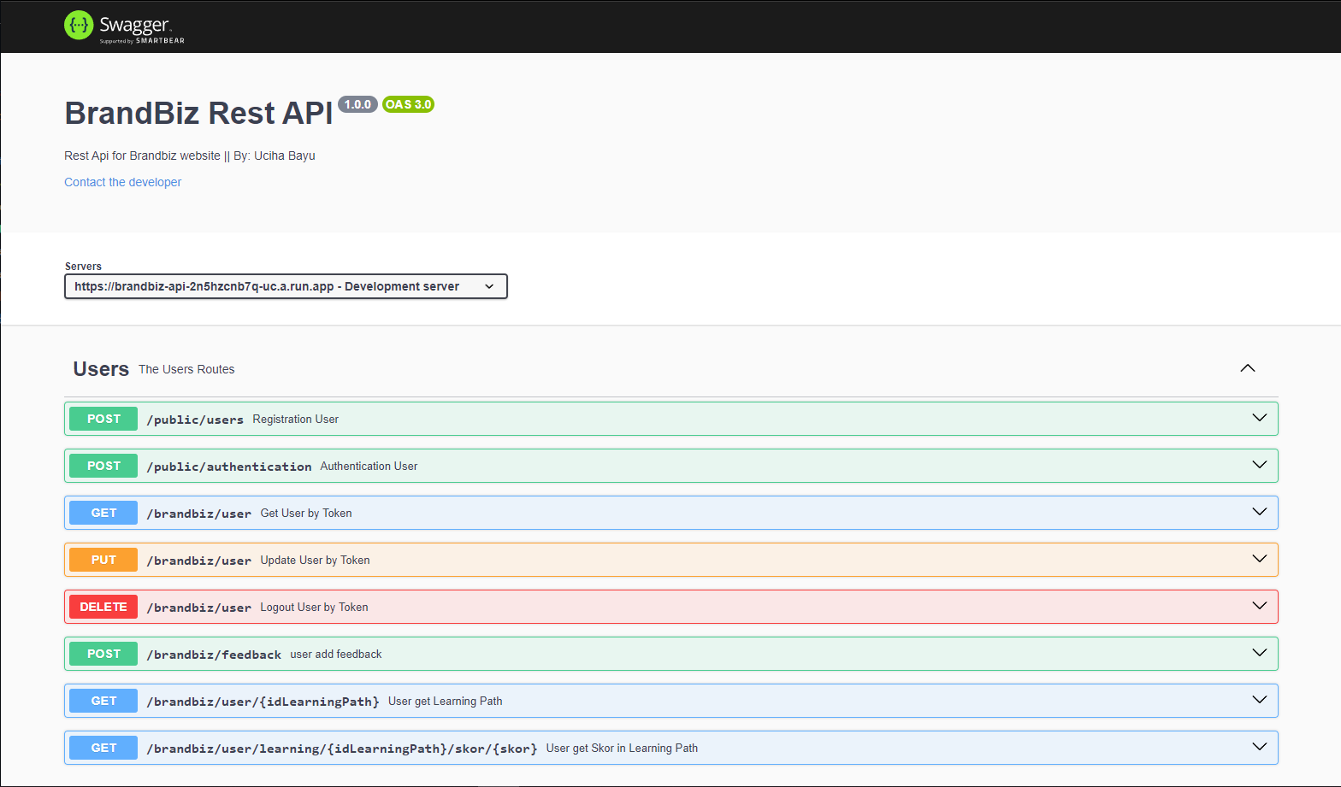Viewport: 1341px width, 787px height.
Task: Click the /brandbiz/feedback path text
Action: coord(214,655)
